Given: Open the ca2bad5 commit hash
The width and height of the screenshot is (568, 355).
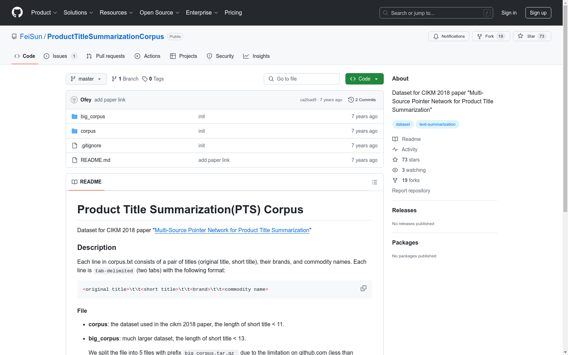Looking at the screenshot, I should point(308,100).
